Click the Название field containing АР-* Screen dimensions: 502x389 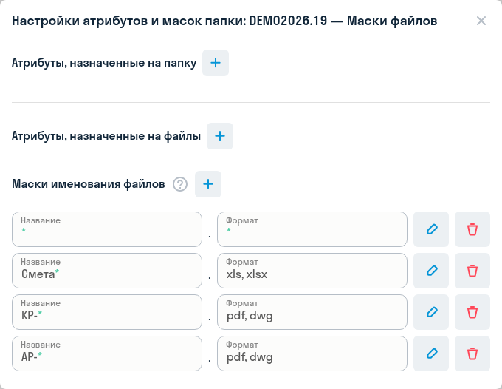pos(107,354)
